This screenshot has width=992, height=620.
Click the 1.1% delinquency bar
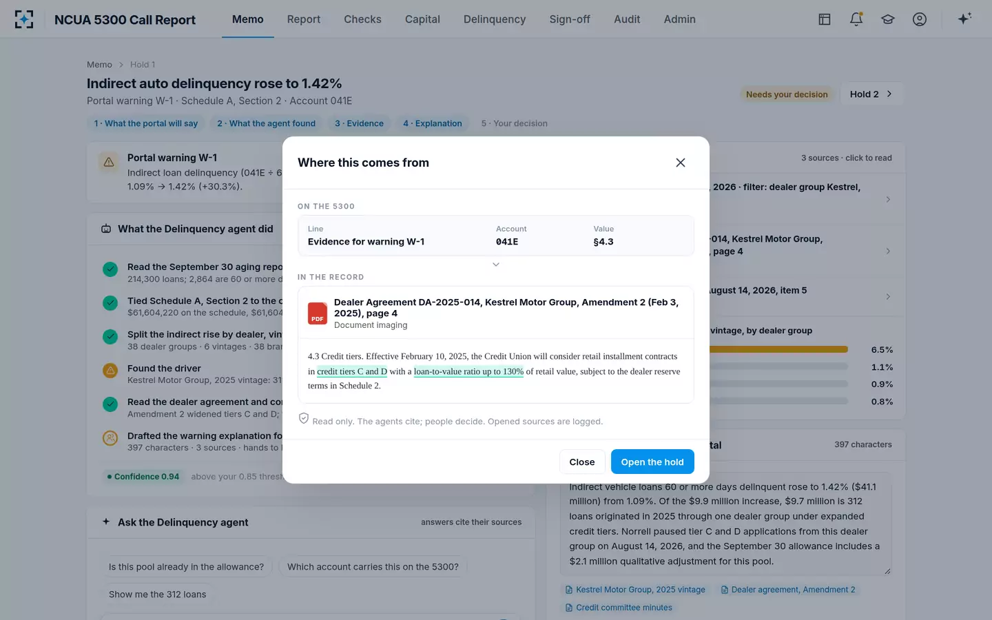778,367
